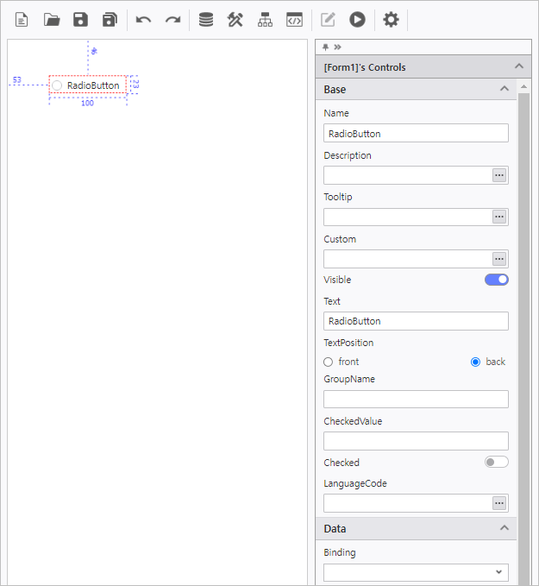539x586 pixels.
Task: Click the Save icon in toolbar
Action: pyautogui.click(x=80, y=20)
